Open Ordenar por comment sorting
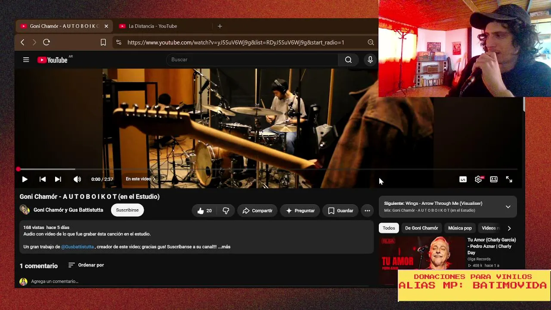Image resolution: width=551 pixels, height=310 pixels. [86, 265]
